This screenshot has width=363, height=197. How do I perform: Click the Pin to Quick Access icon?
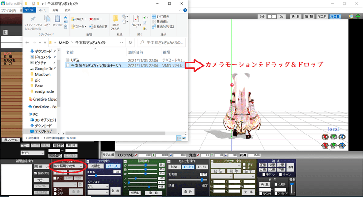click(x=33, y=19)
